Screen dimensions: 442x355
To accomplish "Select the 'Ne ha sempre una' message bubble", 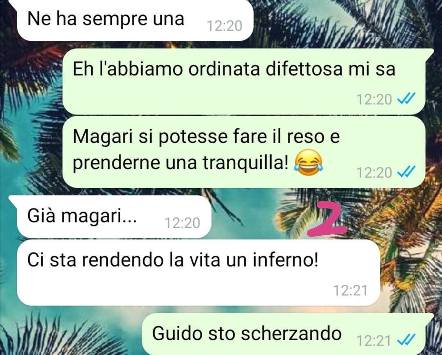I will [x=135, y=20].
